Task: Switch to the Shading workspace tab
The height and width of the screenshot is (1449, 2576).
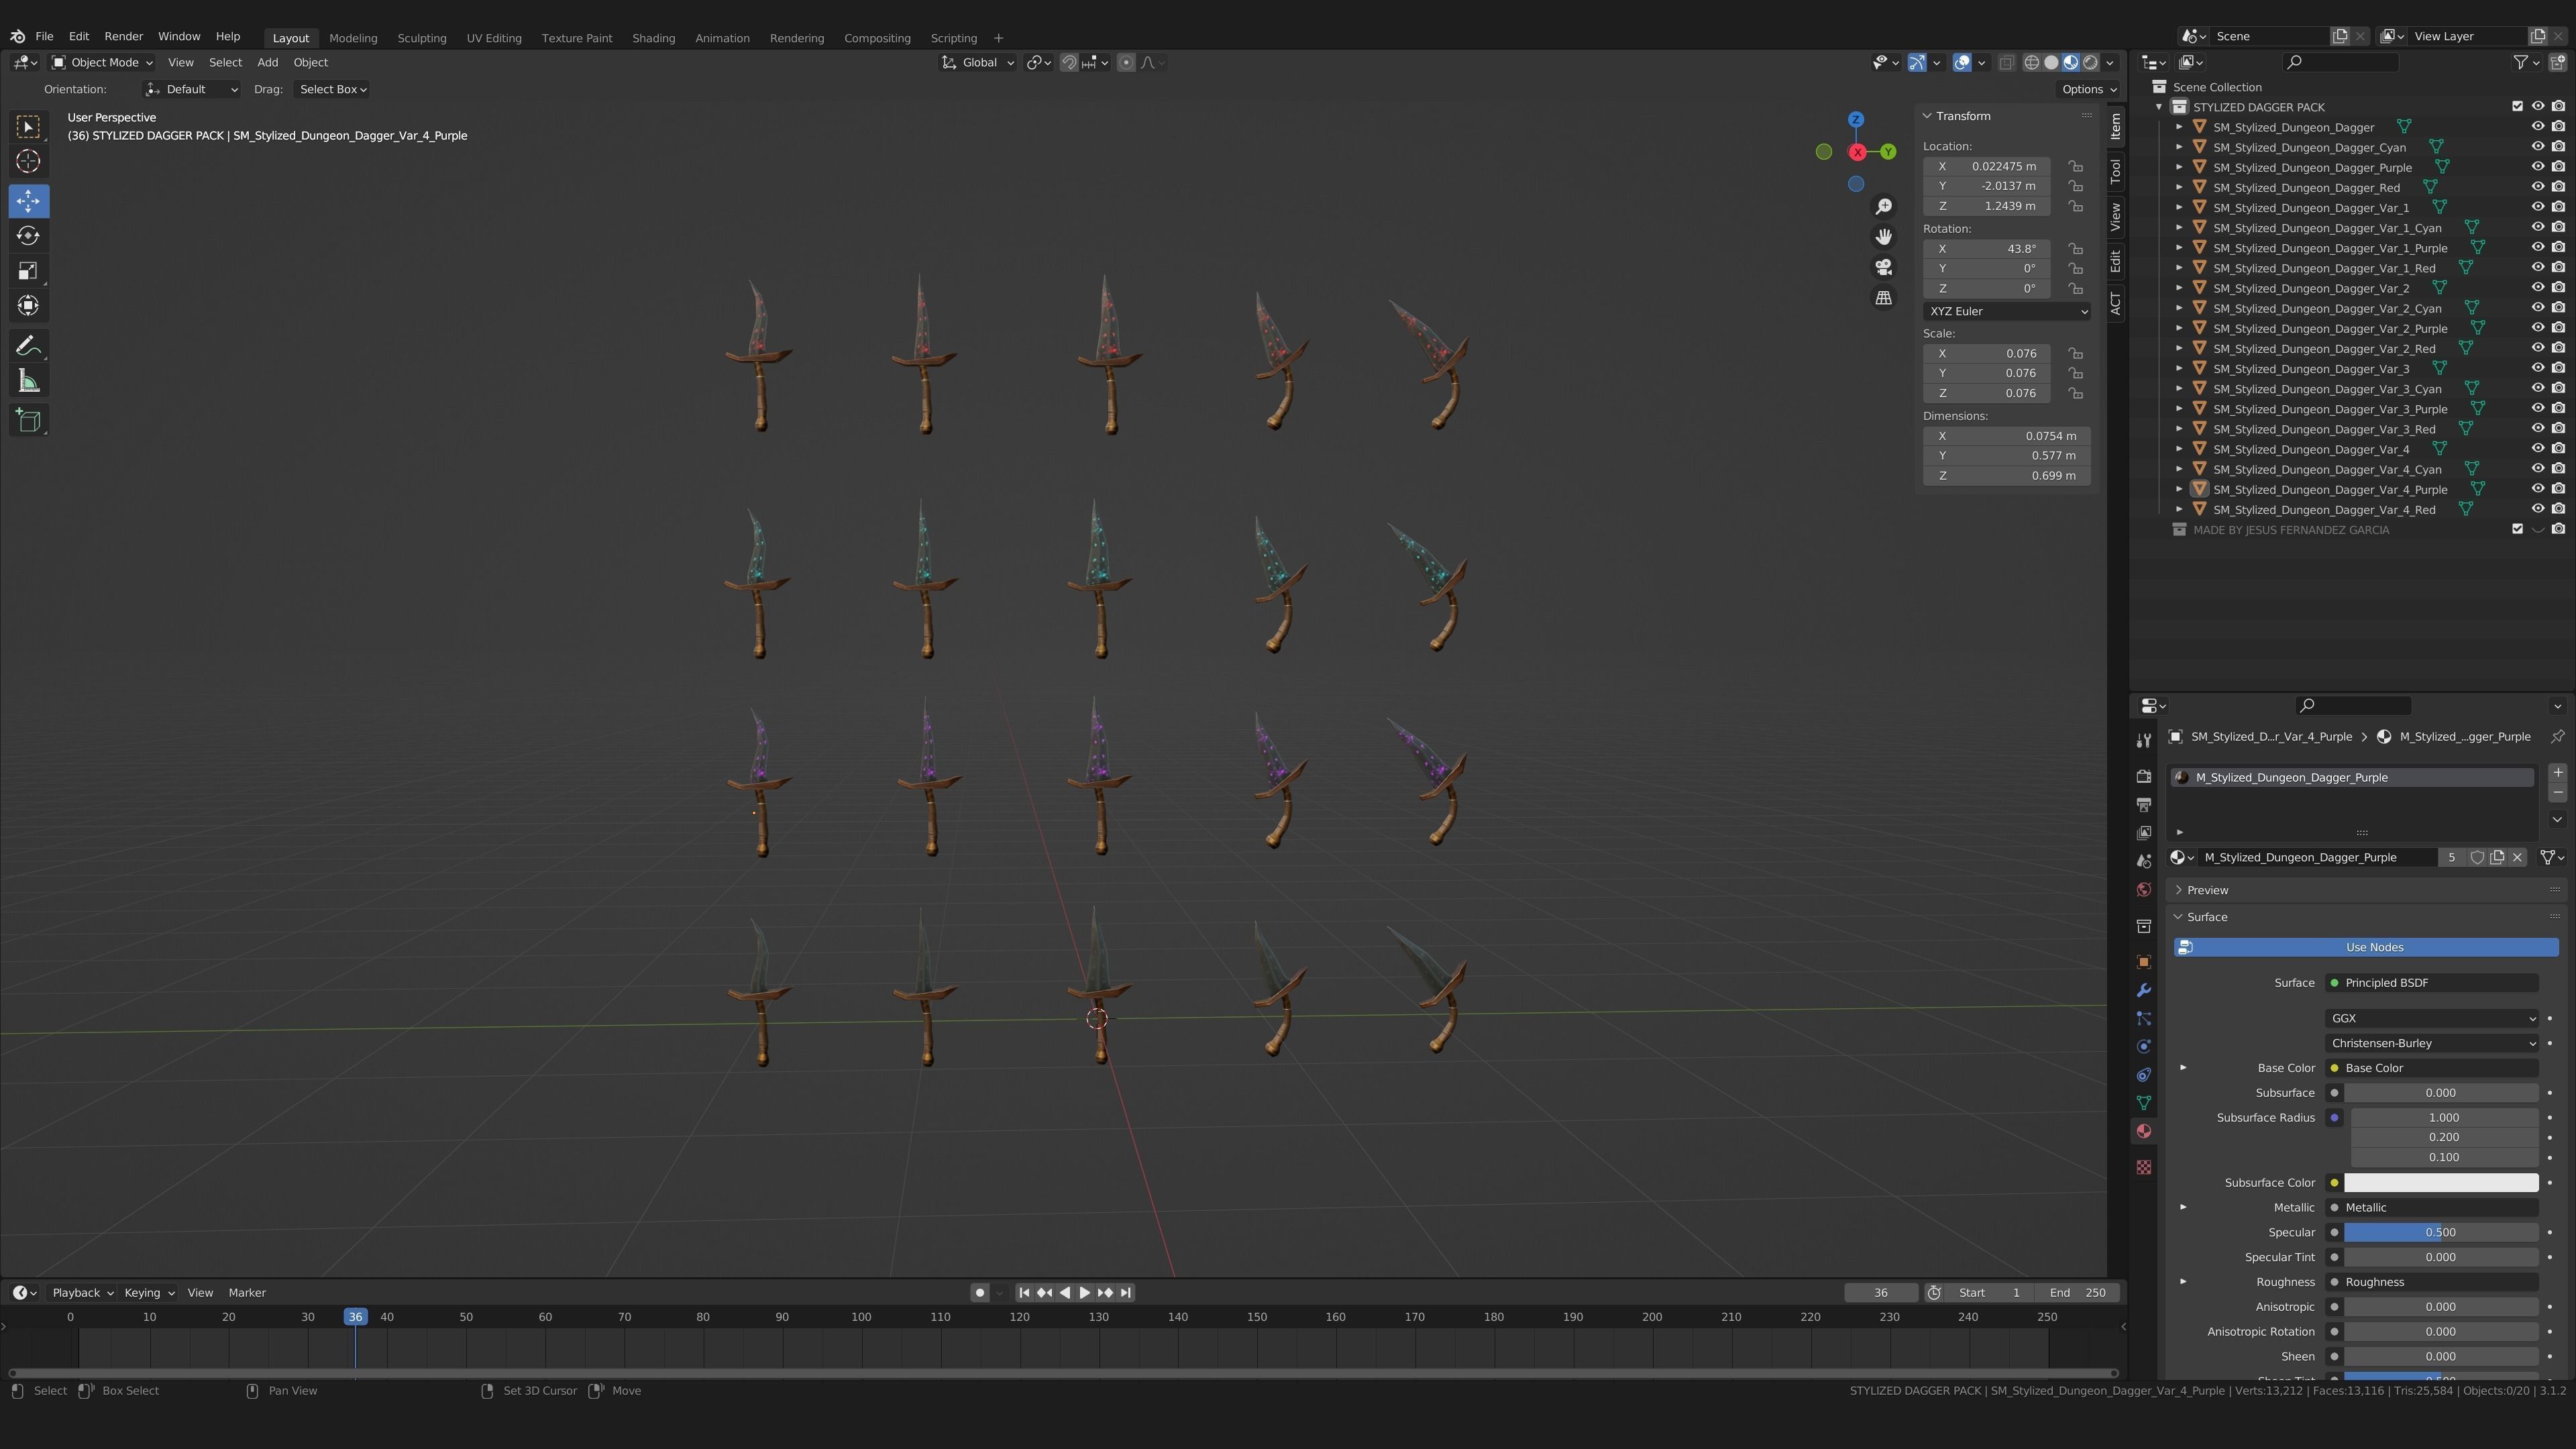Action: coord(653,38)
